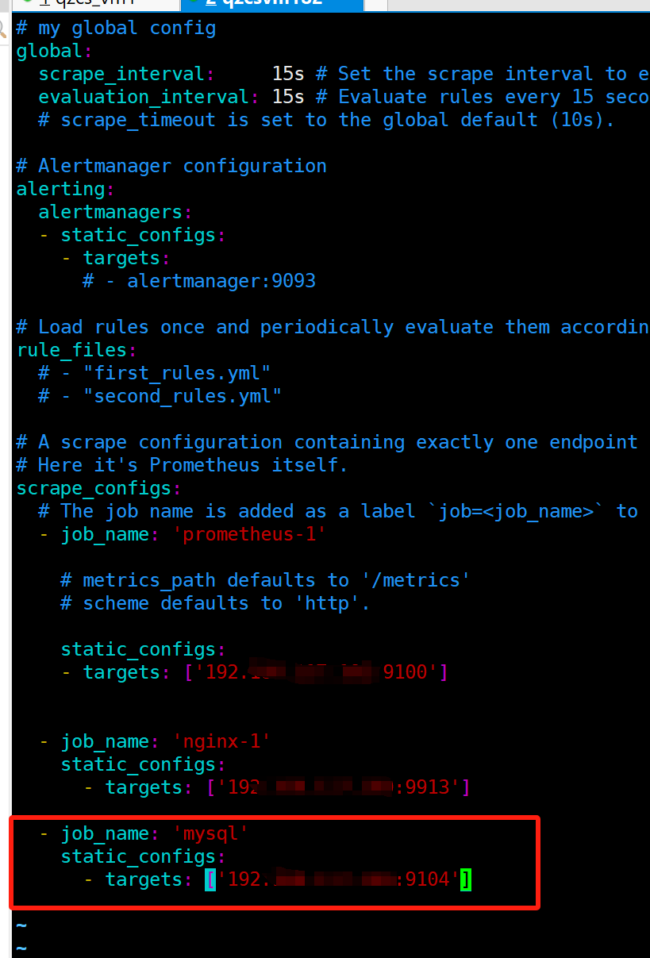This screenshot has height=958, width=650.
Task: Click the highlighted cyan opening bracket cursor
Action: pyautogui.click(x=210, y=879)
